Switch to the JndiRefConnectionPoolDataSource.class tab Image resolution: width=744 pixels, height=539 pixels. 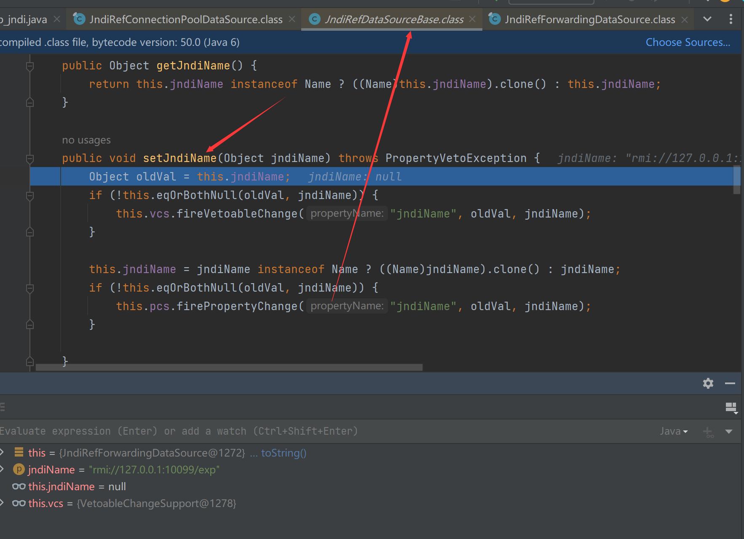click(x=185, y=19)
